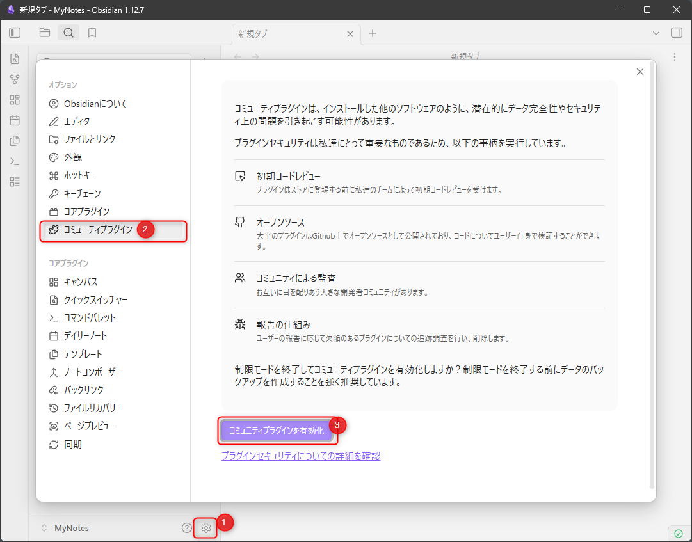Open new tab with plus icon

tap(373, 33)
